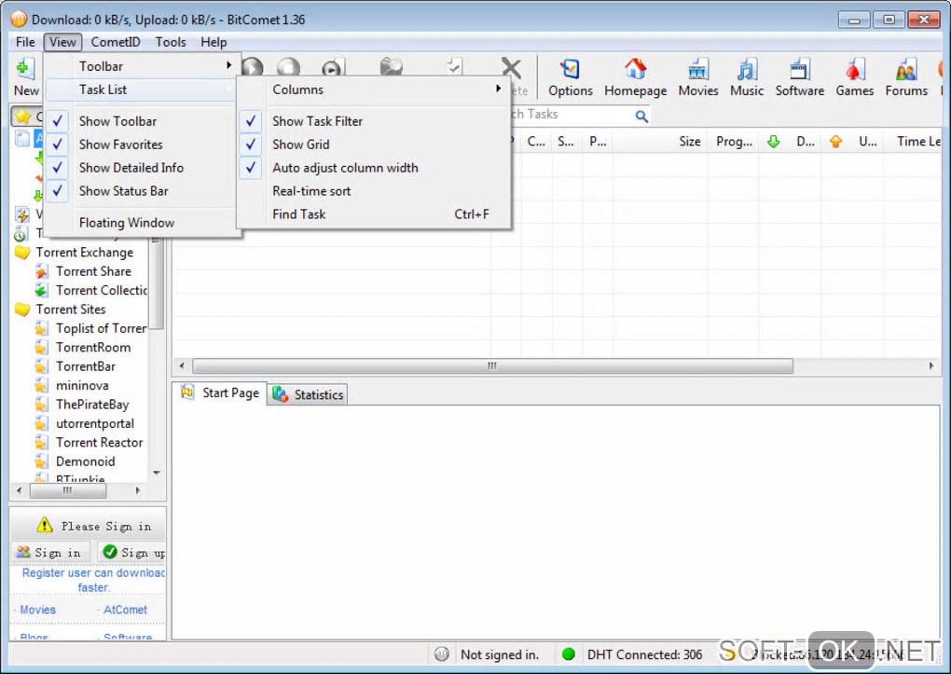Click the sign-in status icon in status bar

tap(442, 654)
